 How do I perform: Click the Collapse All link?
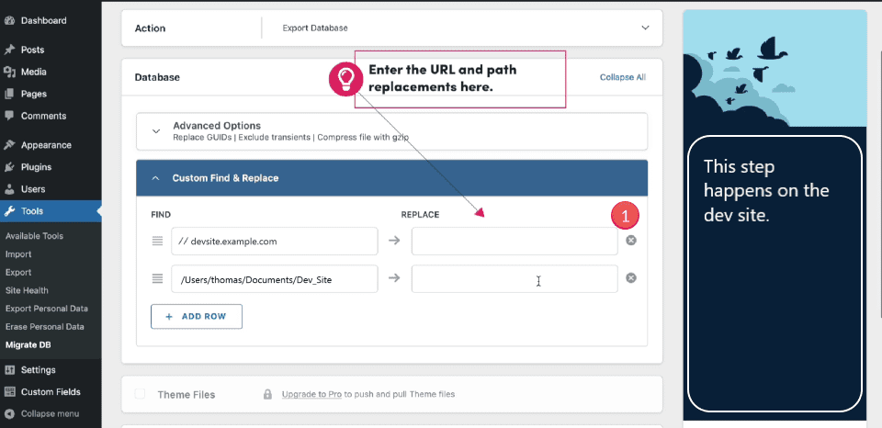(x=622, y=77)
